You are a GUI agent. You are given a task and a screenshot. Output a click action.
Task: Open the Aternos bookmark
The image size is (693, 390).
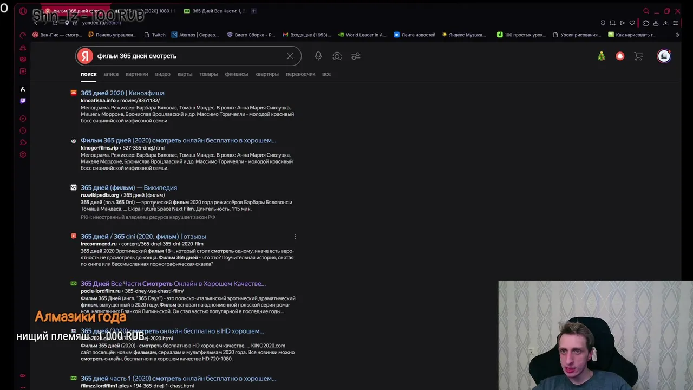click(x=195, y=35)
